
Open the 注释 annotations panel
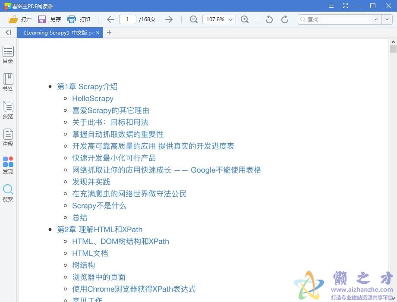point(8,138)
